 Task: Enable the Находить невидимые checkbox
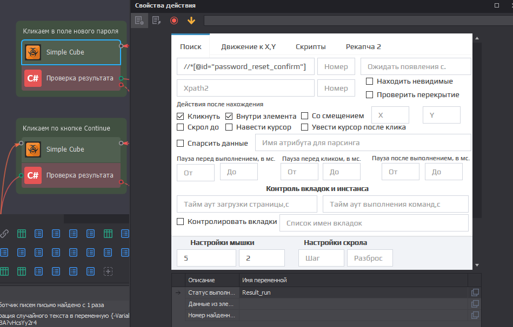point(370,81)
